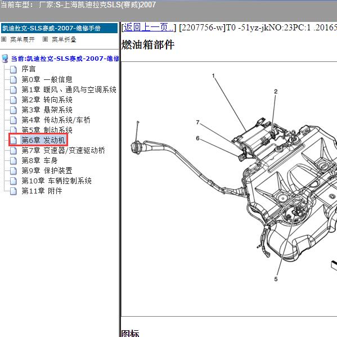Click the page icon beside 第1章 暖风、通风与空调系统
Viewport: 337px width, 337px height.
(14, 89)
